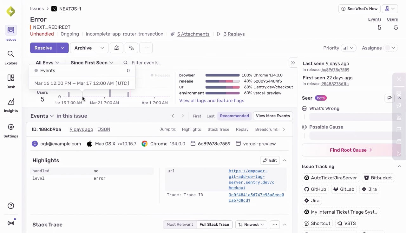Image resolution: width=406 pixels, height=233 pixels.
Task: Show the Last event
Action: (x=211, y=116)
